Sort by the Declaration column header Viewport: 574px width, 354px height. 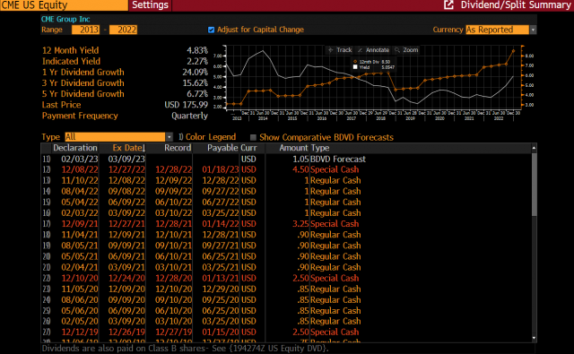click(x=75, y=148)
